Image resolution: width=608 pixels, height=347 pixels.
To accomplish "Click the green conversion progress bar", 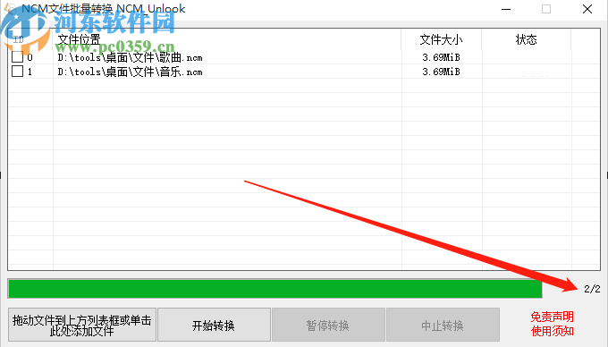I will [275, 289].
